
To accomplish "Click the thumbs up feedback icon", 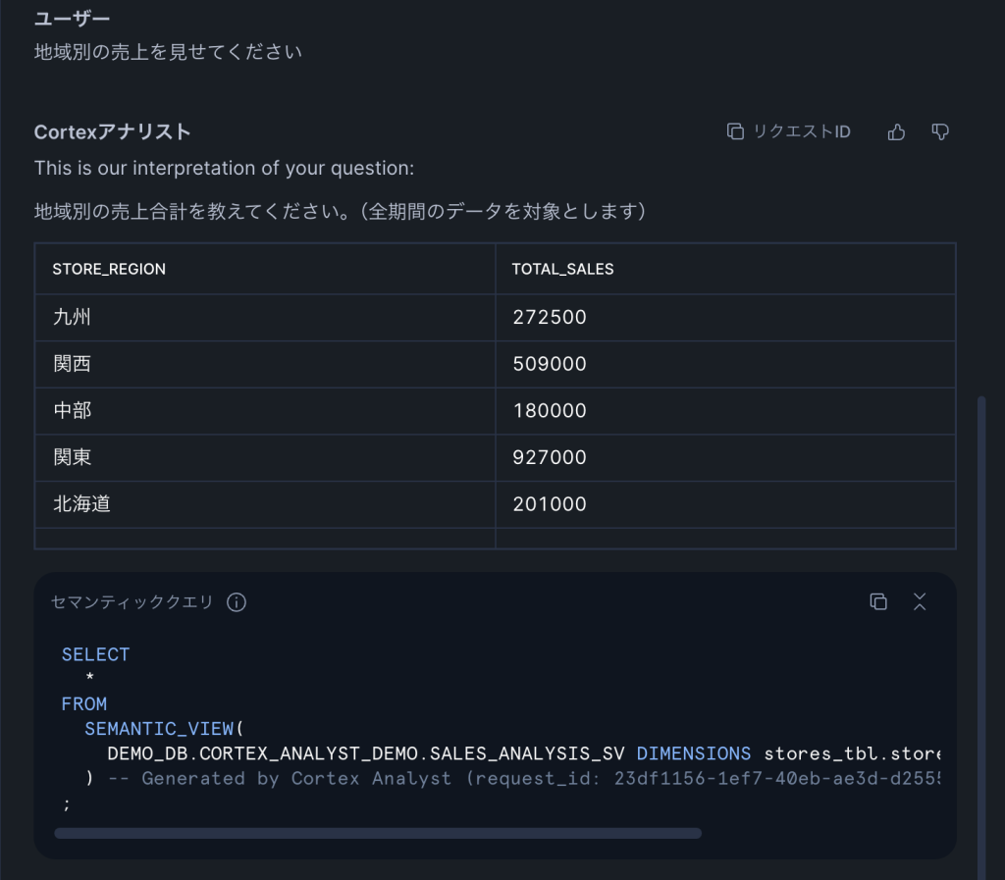I will click(x=896, y=132).
